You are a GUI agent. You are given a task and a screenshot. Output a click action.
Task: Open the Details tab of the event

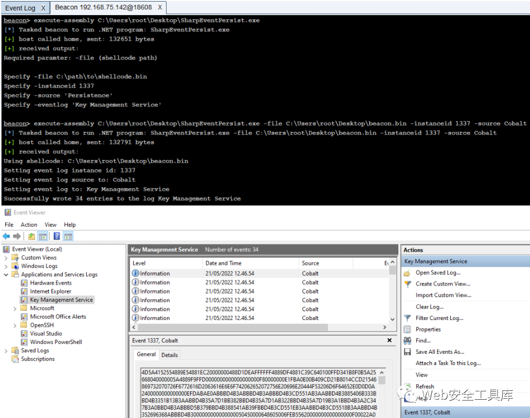click(169, 355)
